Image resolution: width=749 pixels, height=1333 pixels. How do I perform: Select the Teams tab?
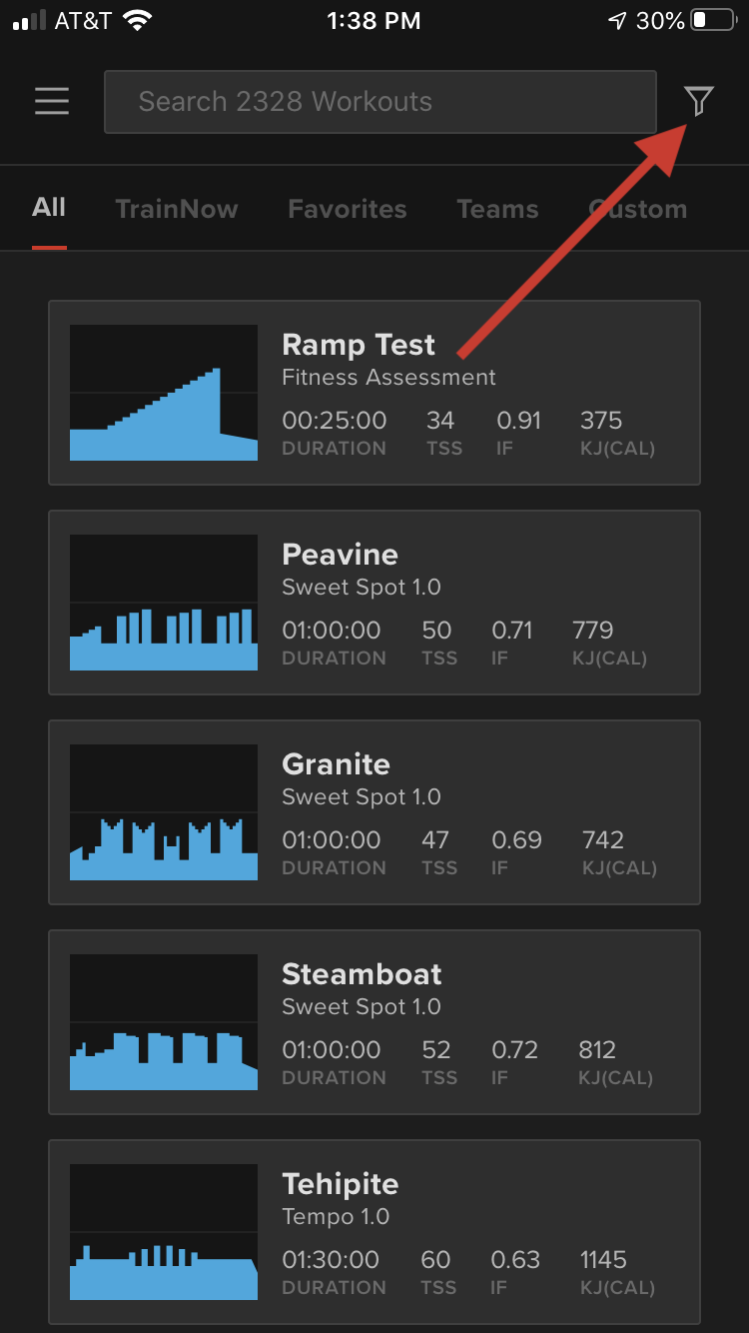click(x=497, y=209)
